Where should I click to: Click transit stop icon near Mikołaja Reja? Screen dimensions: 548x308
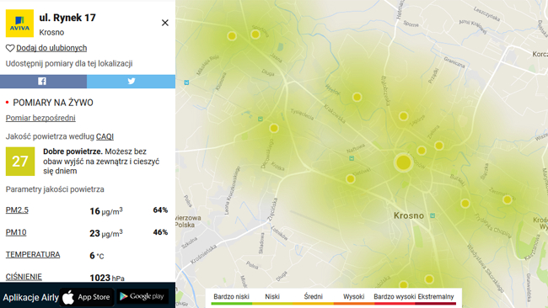click(x=186, y=82)
